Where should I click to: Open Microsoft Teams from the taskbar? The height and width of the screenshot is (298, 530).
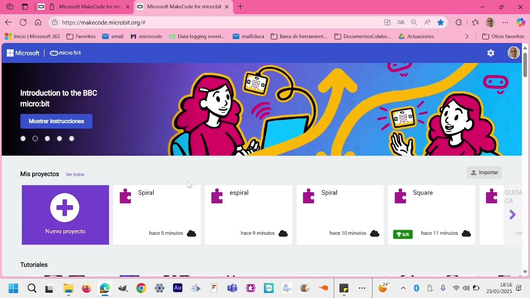(232, 288)
